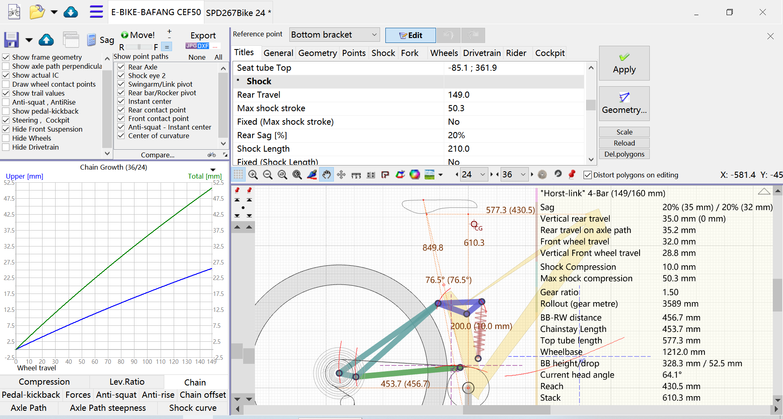Switch to the Shock tab
The image size is (783, 419).
point(383,53)
